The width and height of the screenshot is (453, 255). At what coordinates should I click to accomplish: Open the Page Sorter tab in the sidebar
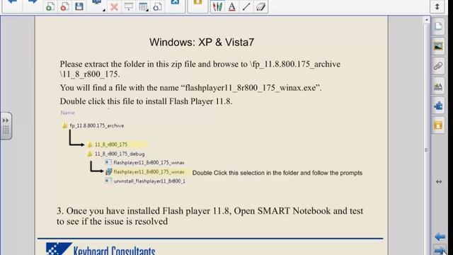(x=438, y=26)
